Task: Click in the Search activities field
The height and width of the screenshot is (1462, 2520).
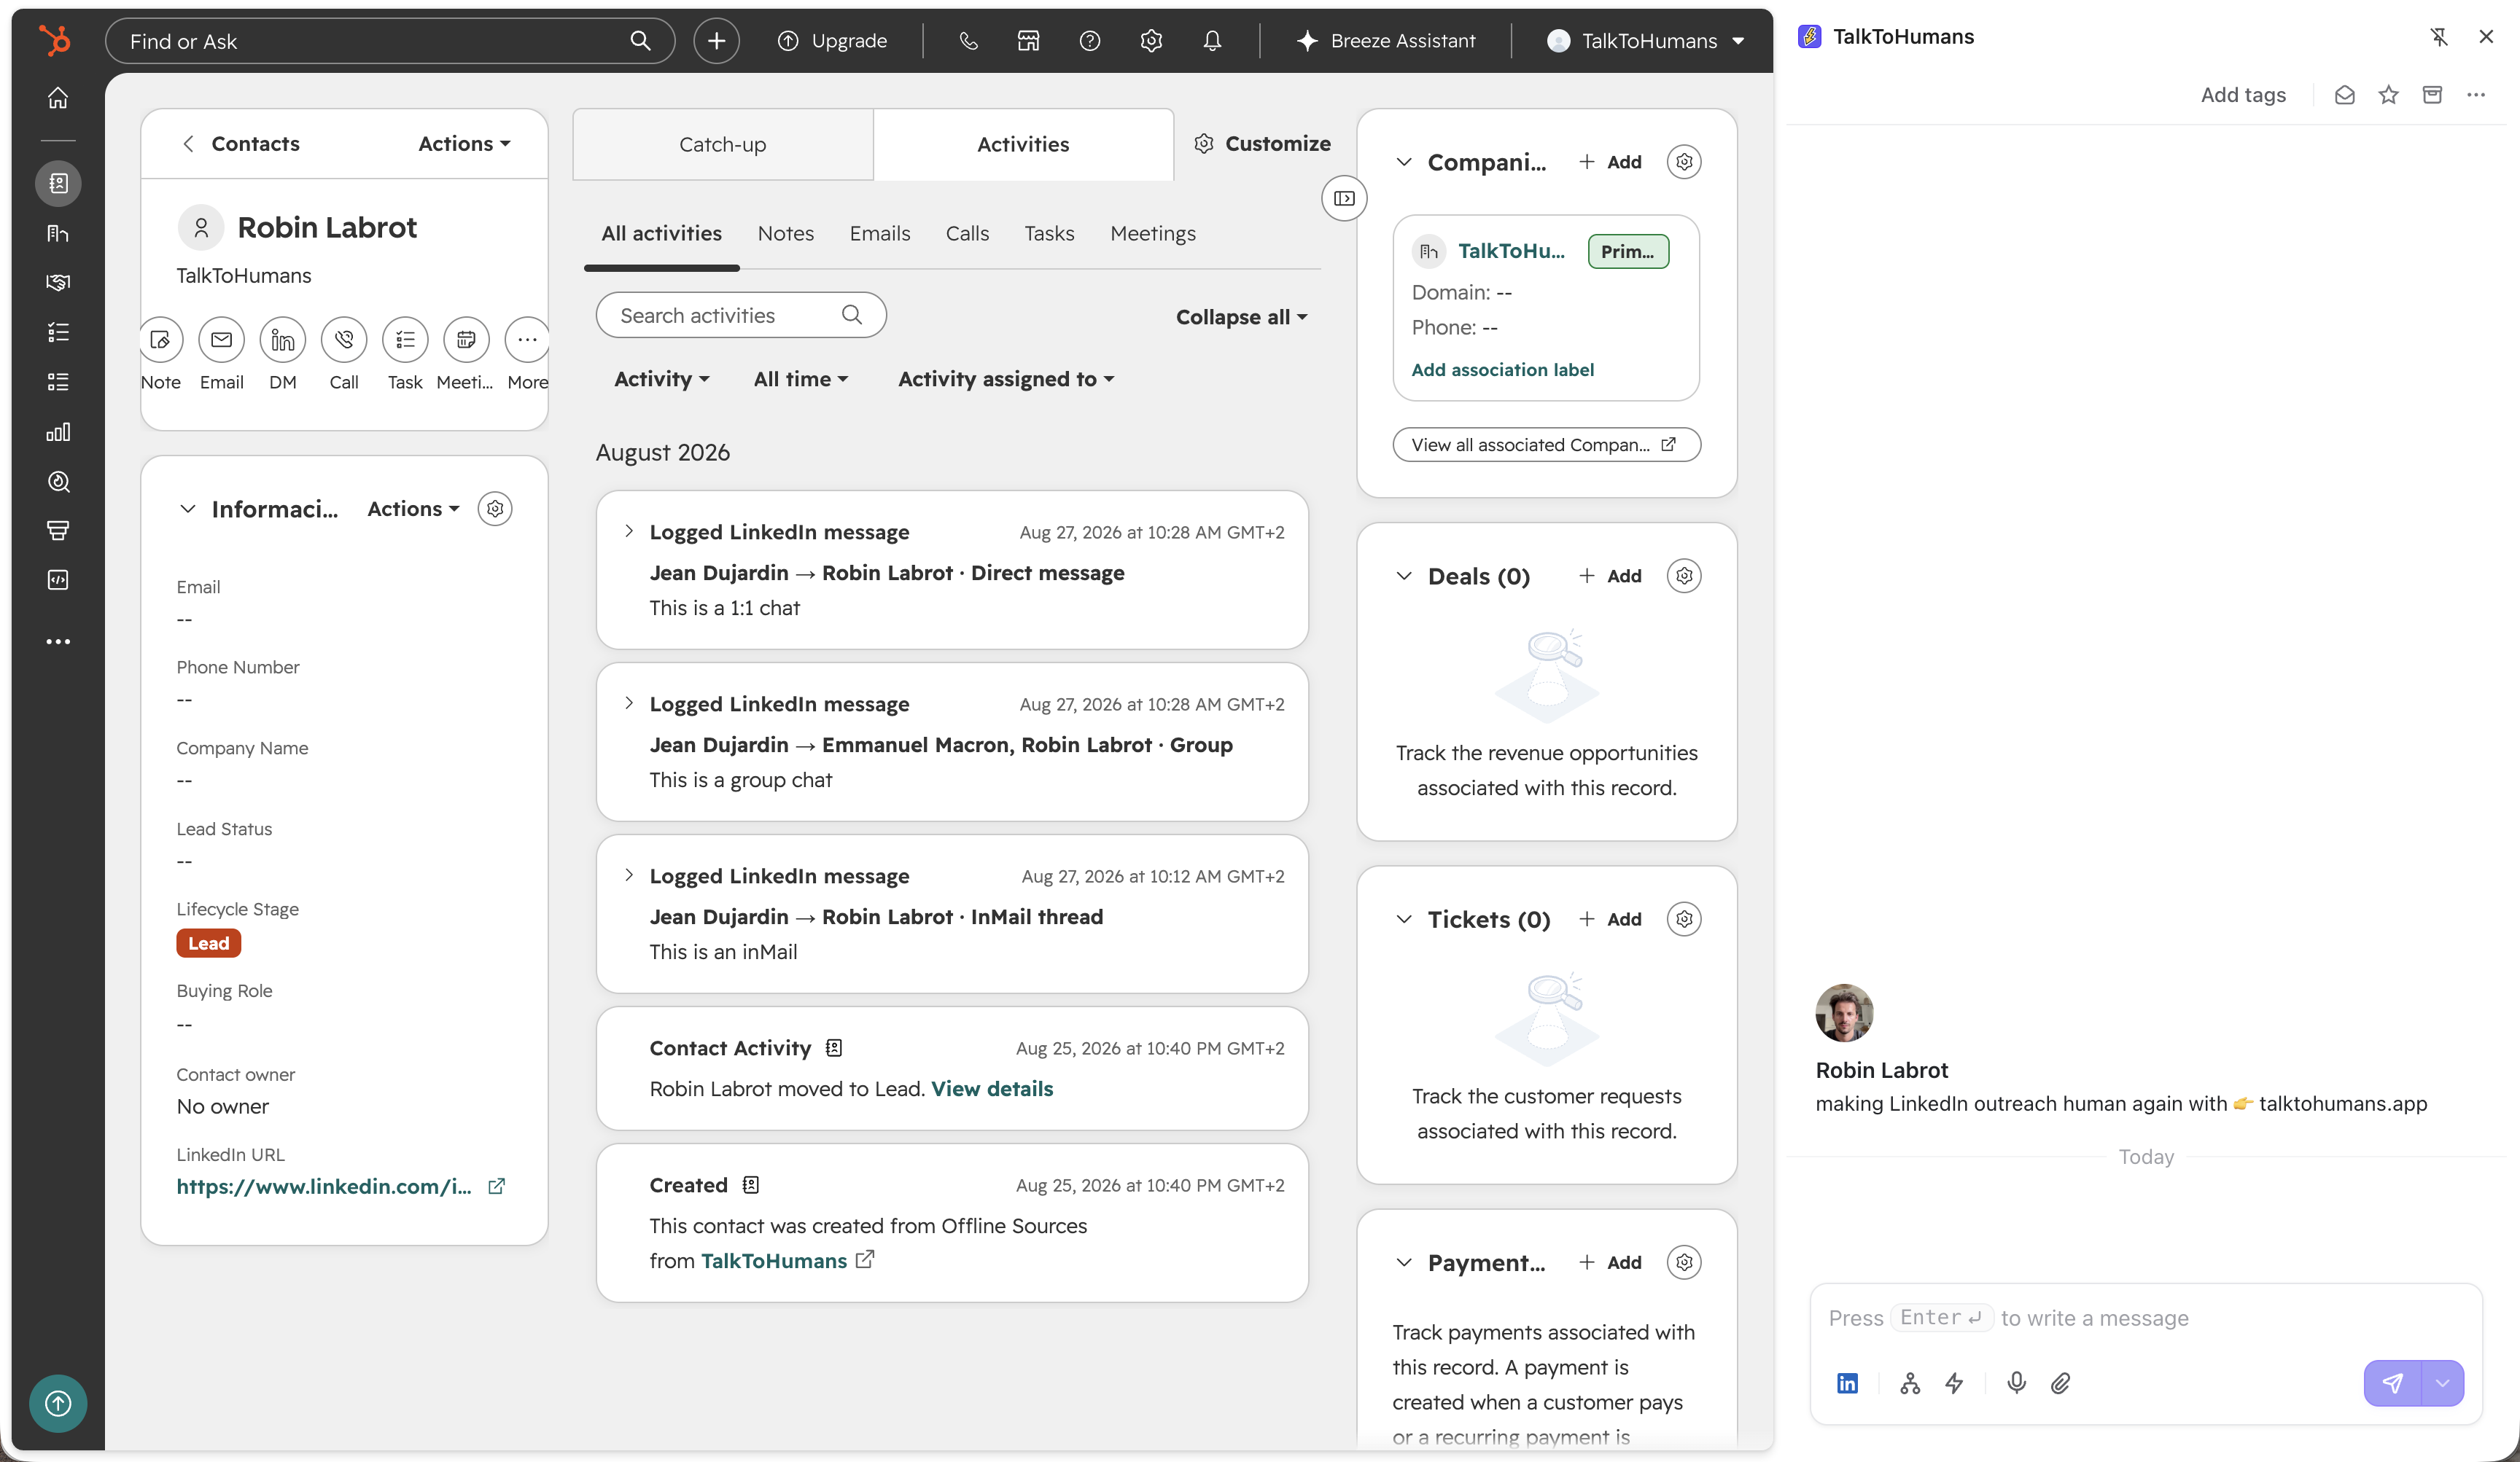Action: pos(741,315)
